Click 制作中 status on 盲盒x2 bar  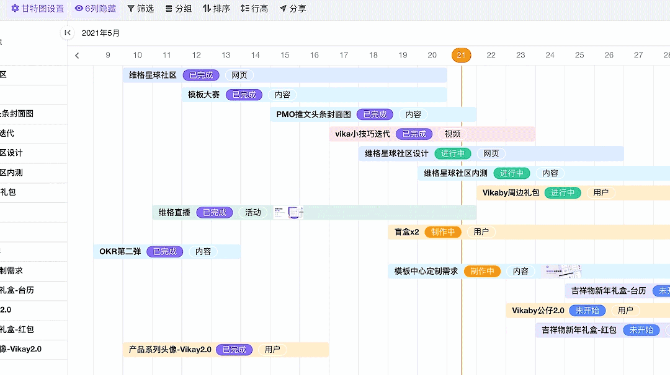[443, 232]
